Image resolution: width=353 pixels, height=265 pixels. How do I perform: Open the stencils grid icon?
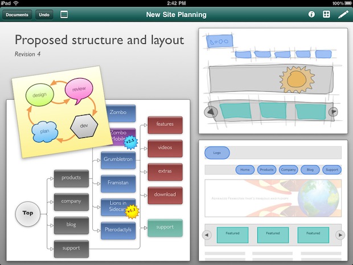(x=326, y=14)
